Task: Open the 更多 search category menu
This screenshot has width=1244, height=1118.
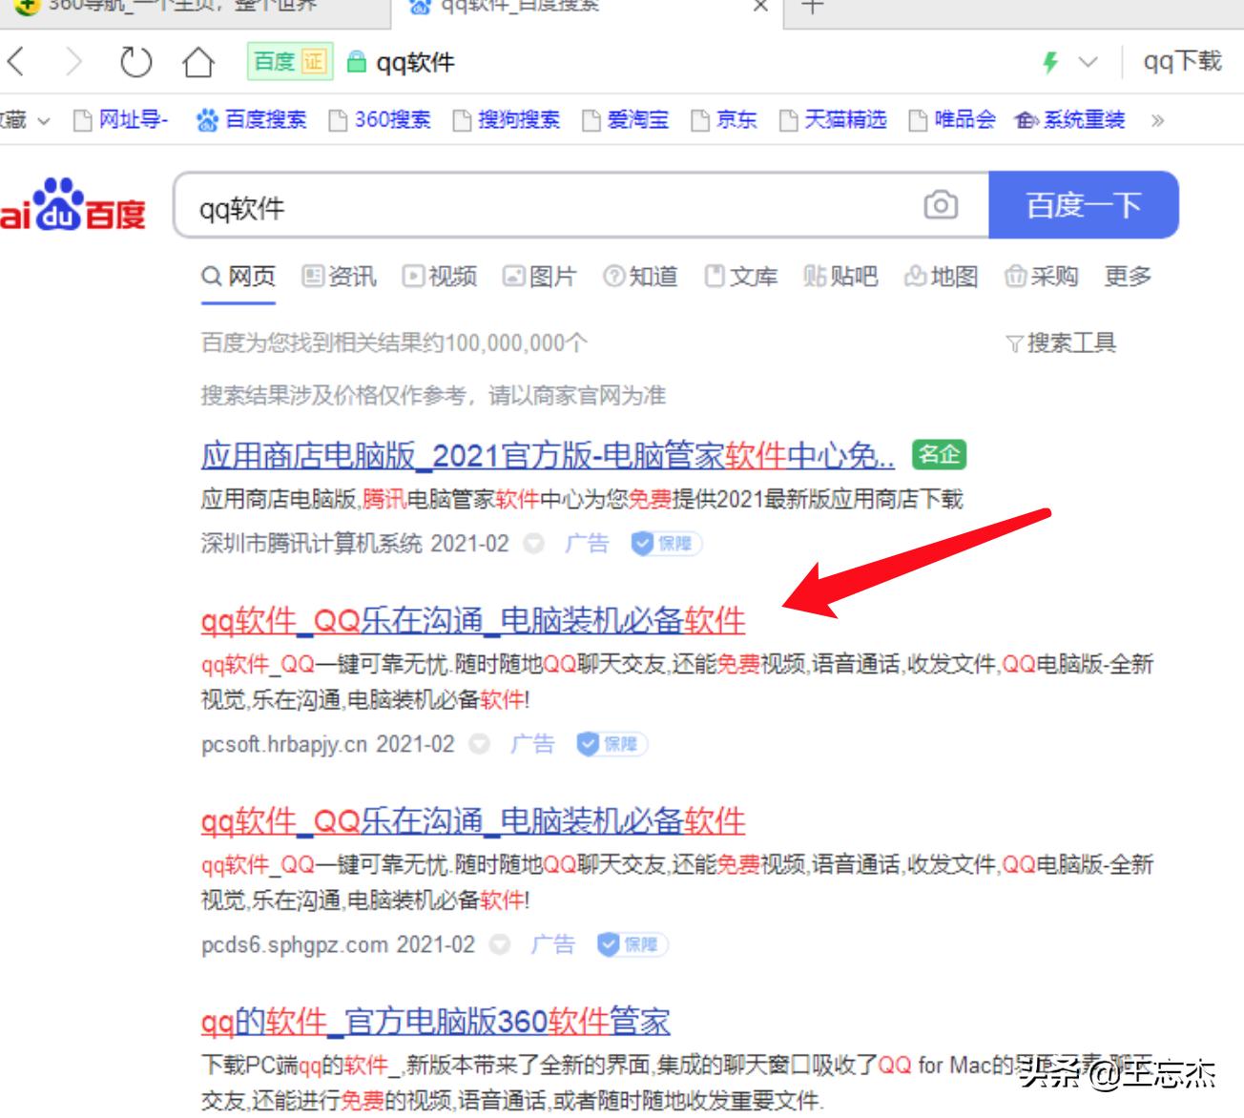Action: (x=1129, y=277)
